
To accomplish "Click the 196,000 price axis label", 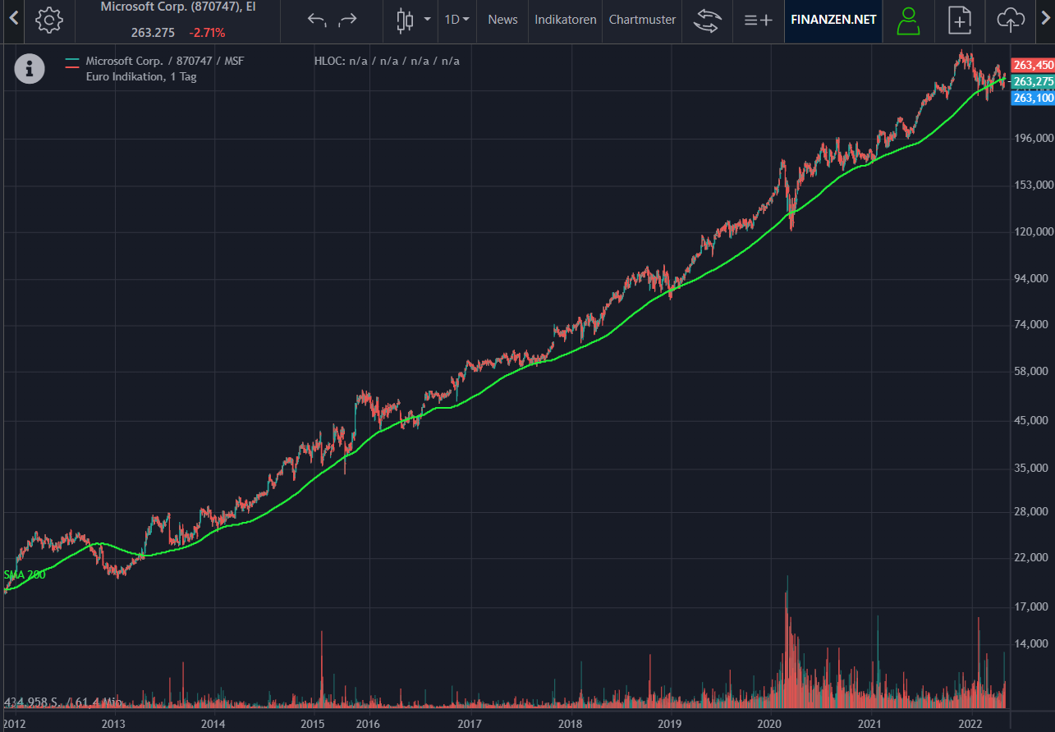I will click(1034, 138).
